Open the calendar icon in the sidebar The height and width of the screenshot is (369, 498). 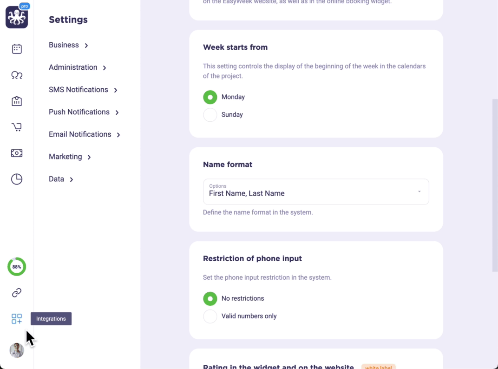pos(17,49)
